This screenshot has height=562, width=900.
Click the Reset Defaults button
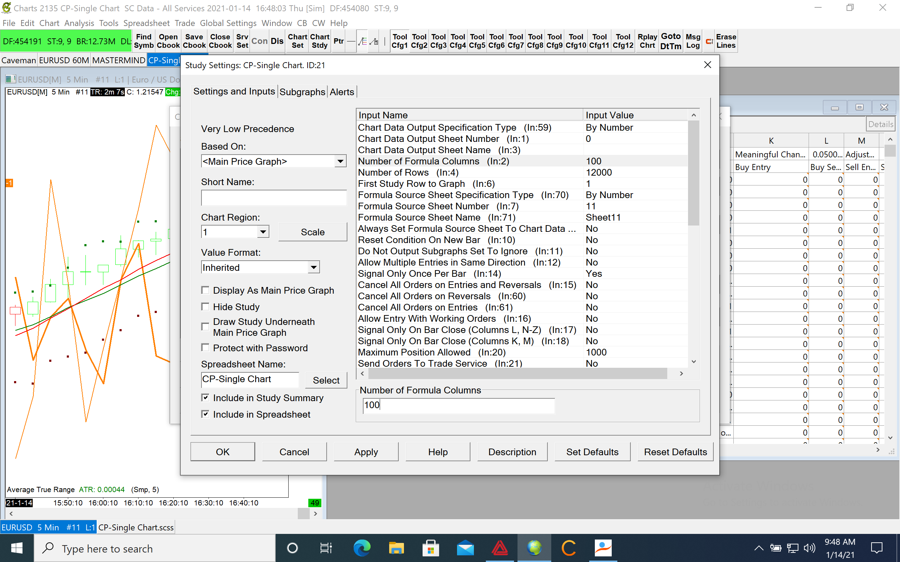(675, 452)
